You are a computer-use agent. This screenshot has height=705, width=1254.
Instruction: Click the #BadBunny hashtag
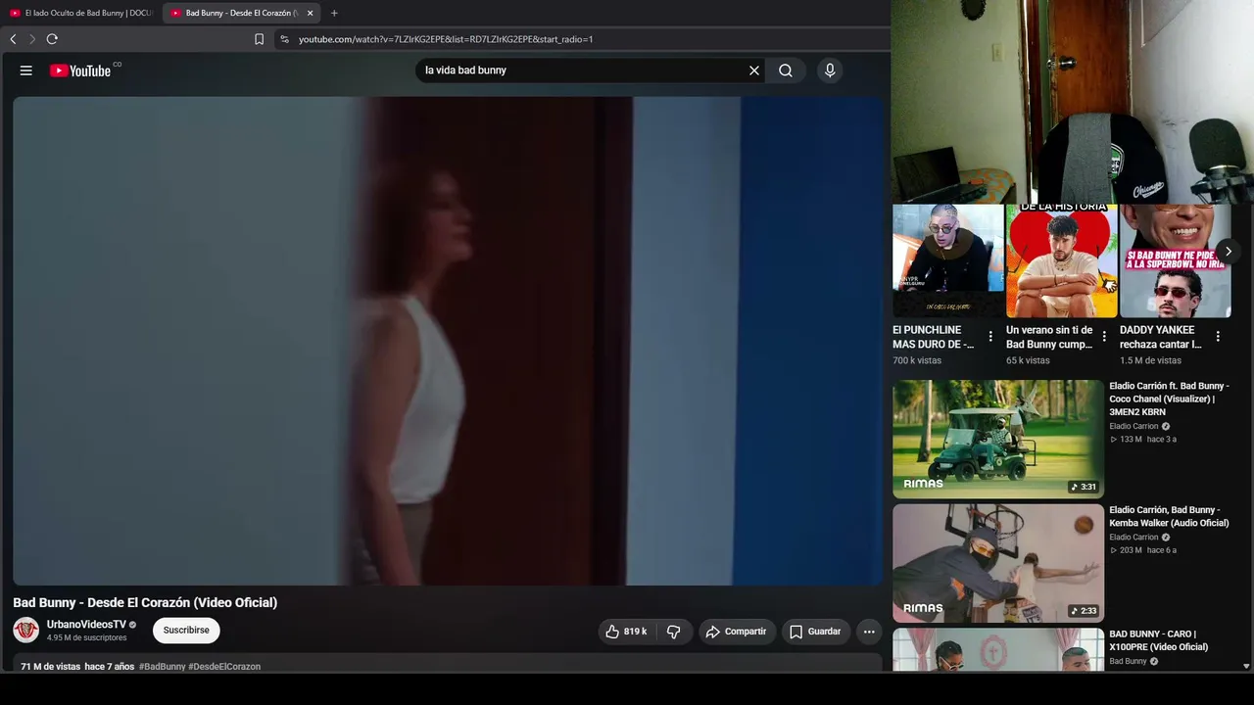tap(162, 667)
